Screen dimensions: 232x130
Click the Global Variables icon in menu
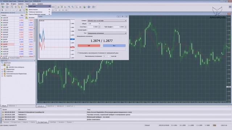click(x=27, y=12)
